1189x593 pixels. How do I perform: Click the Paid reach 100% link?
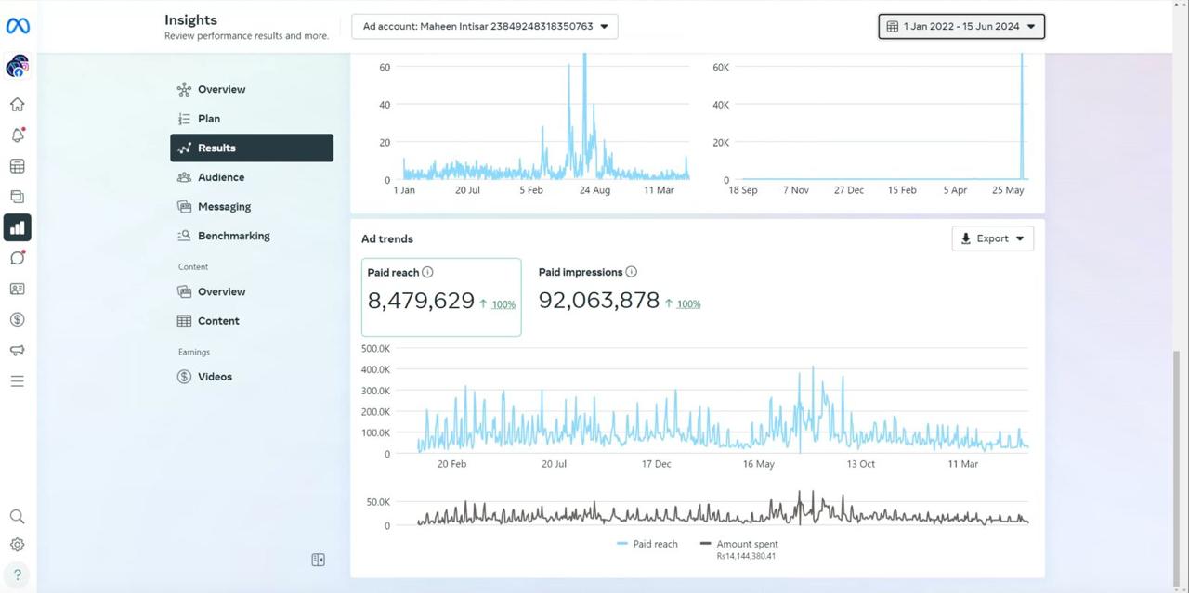pos(503,304)
